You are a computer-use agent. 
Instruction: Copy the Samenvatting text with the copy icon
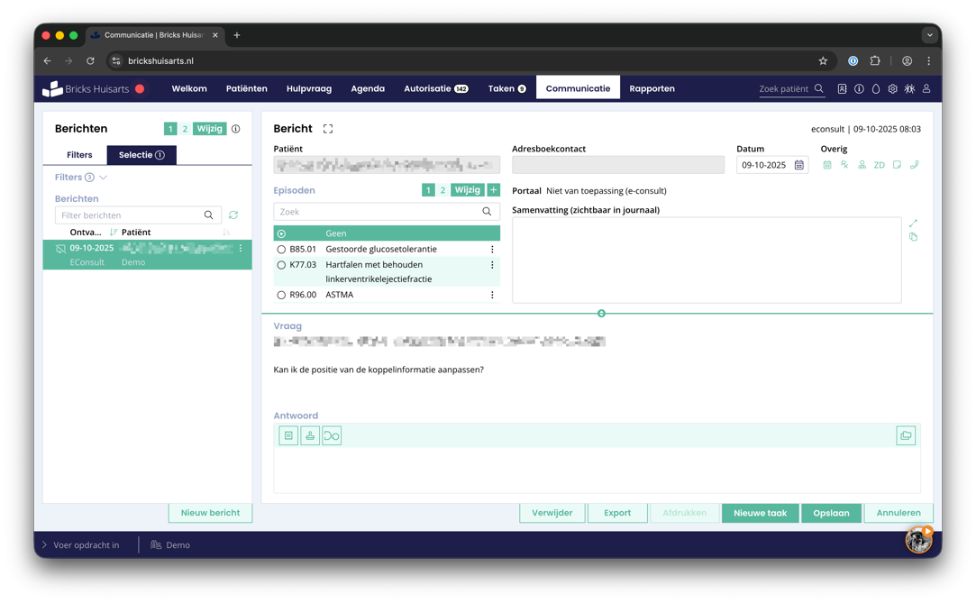[913, 237]
